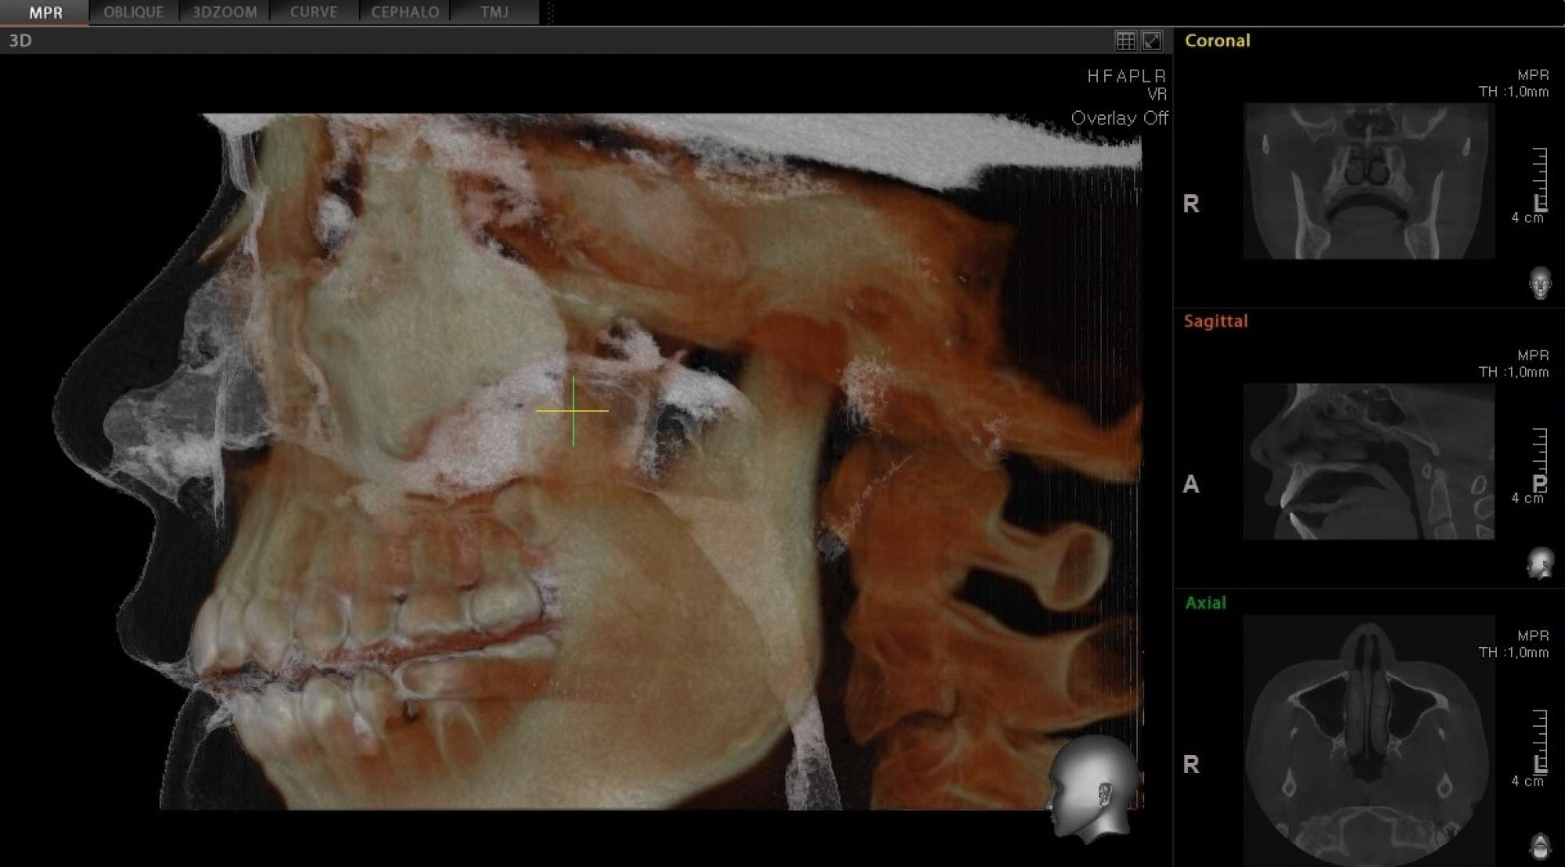
Task: Click the TH :1,0mm thickness in Axial view
Action: (x=1513, y=652)
